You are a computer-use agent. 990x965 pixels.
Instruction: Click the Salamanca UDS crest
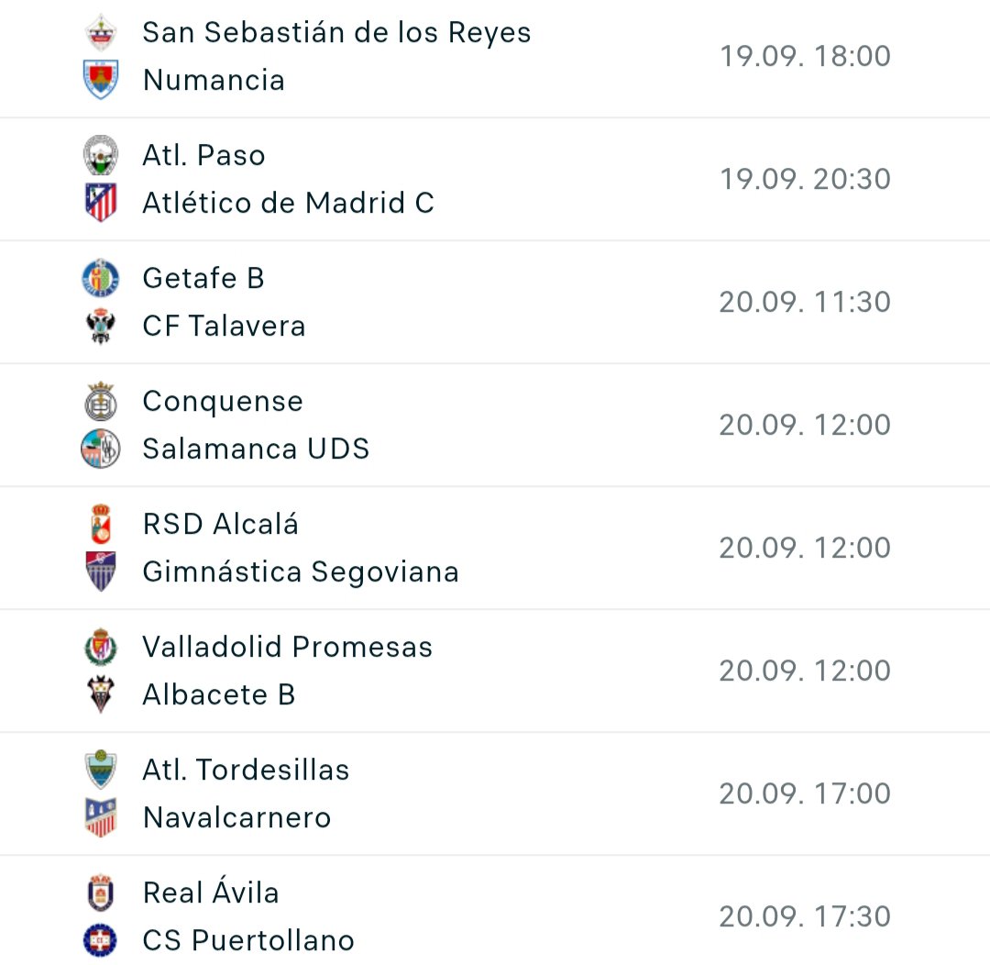point(101,448)
